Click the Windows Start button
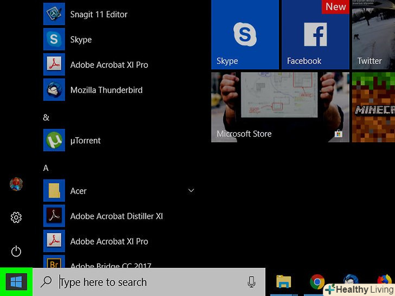Screen dimensions: 395x296 pos(16,282)
